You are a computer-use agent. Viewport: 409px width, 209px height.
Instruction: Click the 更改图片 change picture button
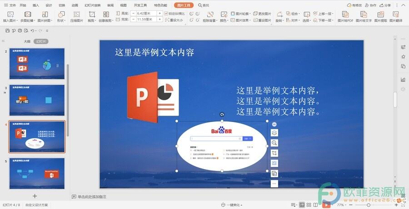[262, 14]
